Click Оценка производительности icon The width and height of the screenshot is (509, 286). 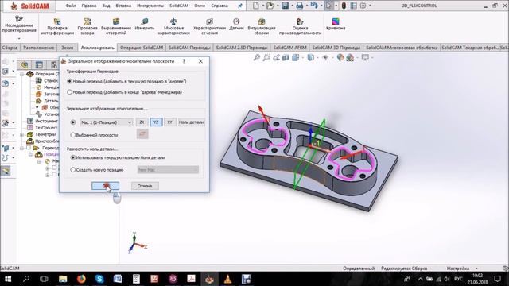300,21
